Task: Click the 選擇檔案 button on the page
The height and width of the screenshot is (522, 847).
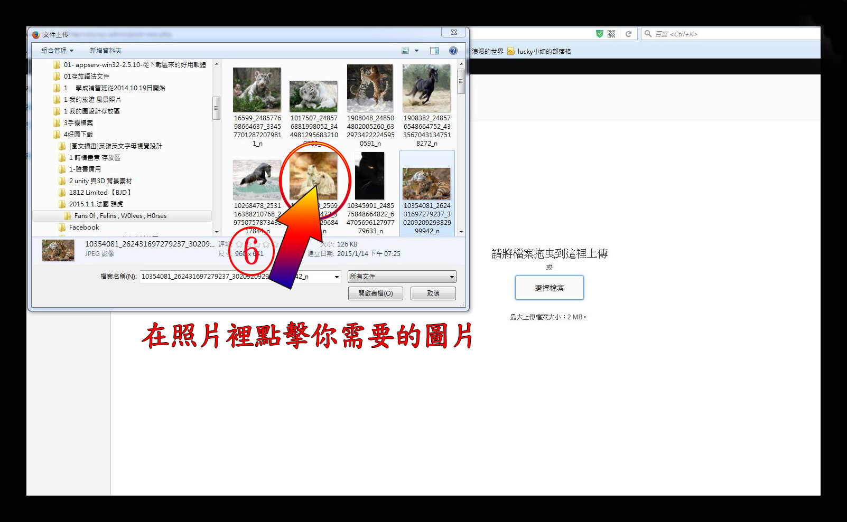Action: click(x=549, y=288)
